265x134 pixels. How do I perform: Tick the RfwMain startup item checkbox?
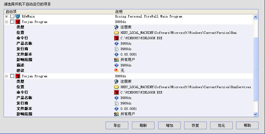pos(12,16)
